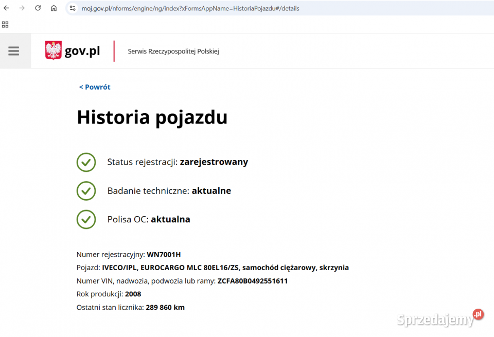Screen dimensions: 494x337
Task: Click the Sprzedajemy.pl watermark icon
Action: tap(478, 314)
